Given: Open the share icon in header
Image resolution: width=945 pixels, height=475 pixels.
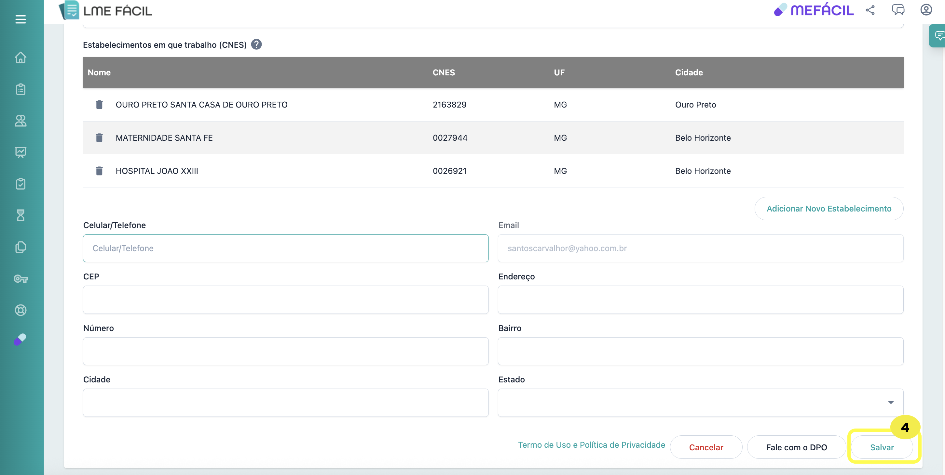Looking at the screenshot, I should click(x=870, y=10).
